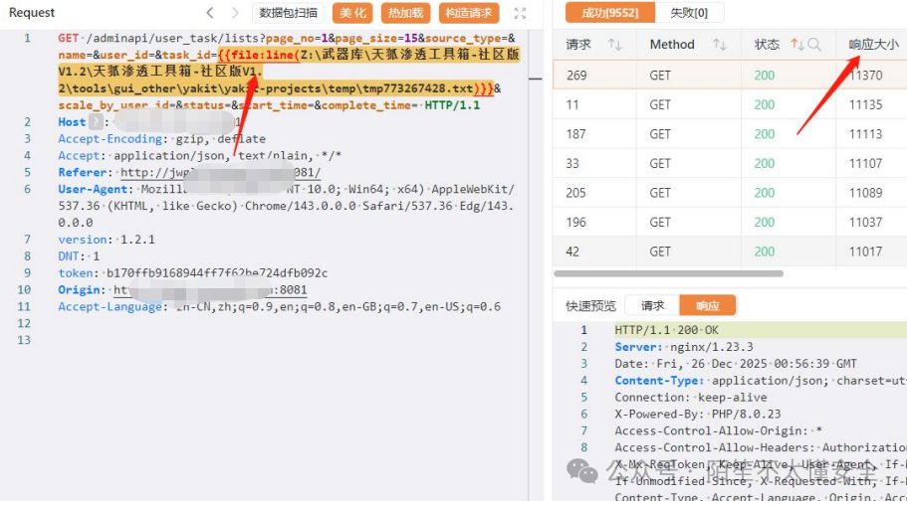Click the Request panel title
The height and width of the screenshot is (506, 907).
(32, 12)
